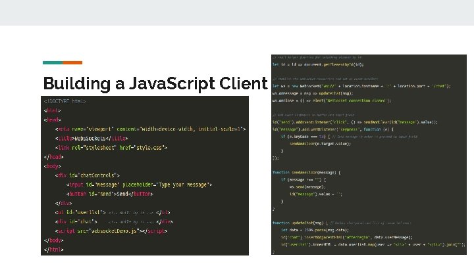Click the meta viewport line in HTML code

151,129
